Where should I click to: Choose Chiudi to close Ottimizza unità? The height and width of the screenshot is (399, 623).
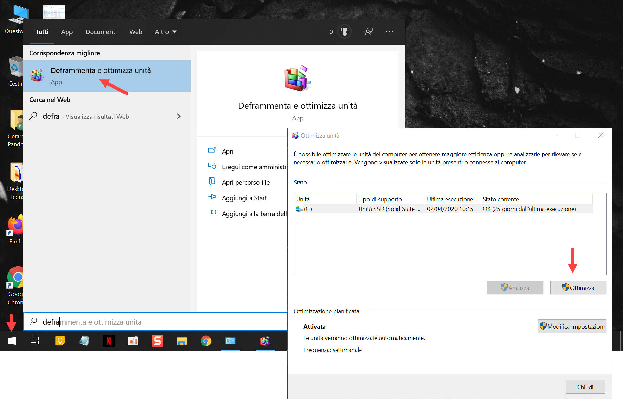pyautogui.click(x=585, y=387)
